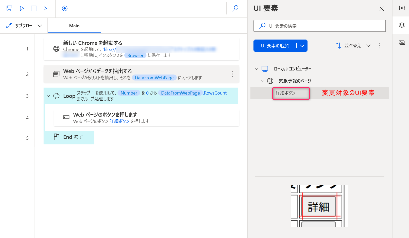Open the サブフロー dropdown
Viewport: 409px width, 238px height.
24,26
